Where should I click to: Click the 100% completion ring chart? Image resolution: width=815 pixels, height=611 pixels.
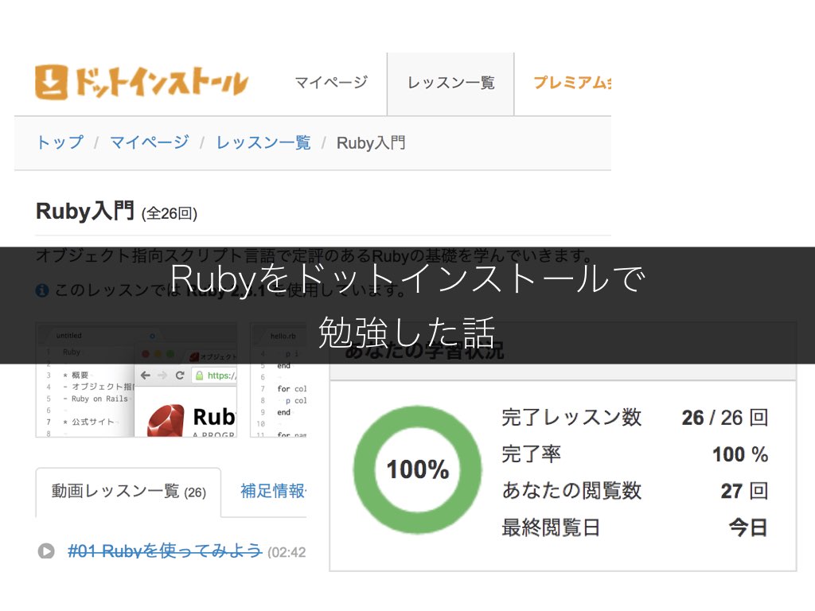(x=417, y=469)
